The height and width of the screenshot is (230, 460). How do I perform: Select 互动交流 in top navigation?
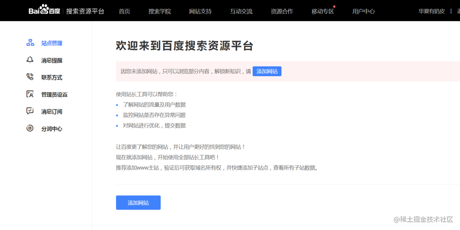[241, 11]
